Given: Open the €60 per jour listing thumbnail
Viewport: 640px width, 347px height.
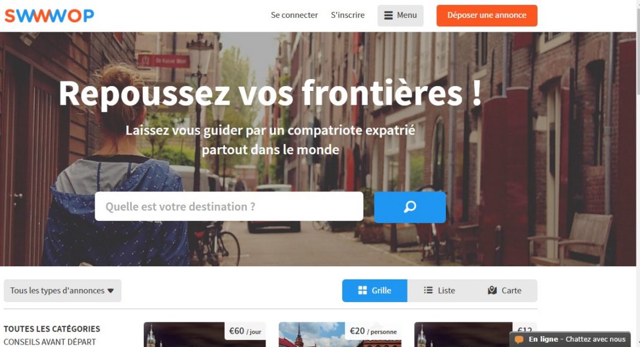Looking at the screenshot, I should pos(204,334).
